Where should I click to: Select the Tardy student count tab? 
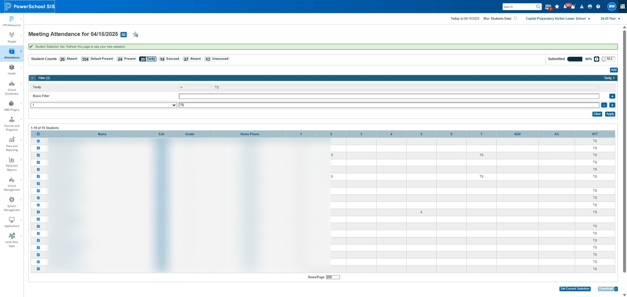(148, 59)
